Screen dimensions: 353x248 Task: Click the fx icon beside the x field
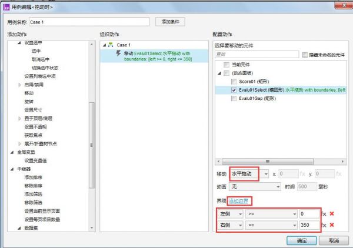[x=303, y=174]
